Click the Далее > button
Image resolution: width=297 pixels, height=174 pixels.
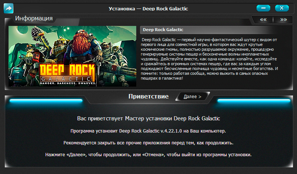(192, 97)
